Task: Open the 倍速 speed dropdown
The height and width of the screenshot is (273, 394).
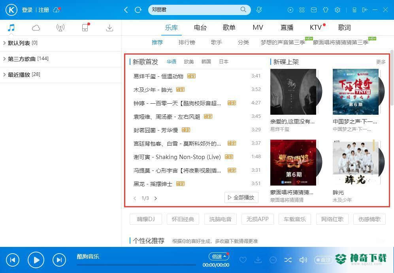Action: pos(219,256)
